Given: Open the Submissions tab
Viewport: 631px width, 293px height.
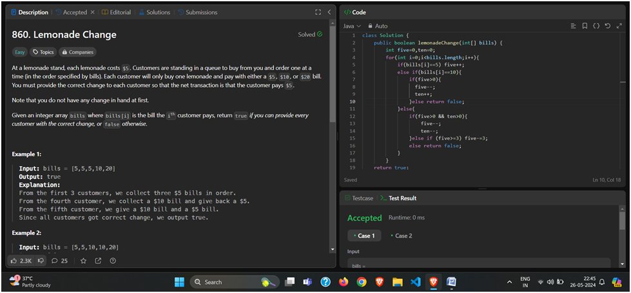Looking at the screenshot, I should (x=198, y=12).
